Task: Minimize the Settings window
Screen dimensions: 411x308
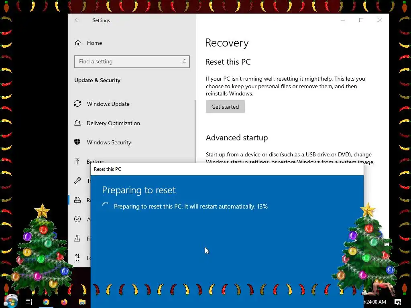Action: point(343,20)
